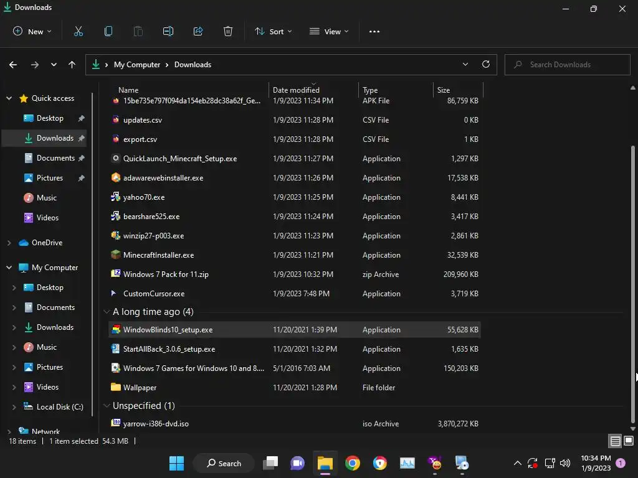Open the Sort options dropdown
Viewport: 638px width, 478px height.
click(x=273, y=31)
